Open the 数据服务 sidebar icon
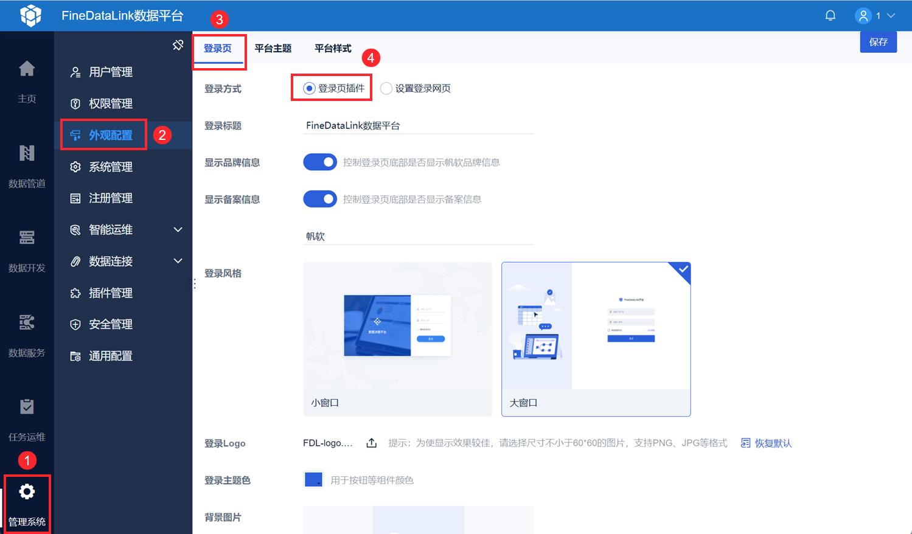912x534 pixels. 27,322
